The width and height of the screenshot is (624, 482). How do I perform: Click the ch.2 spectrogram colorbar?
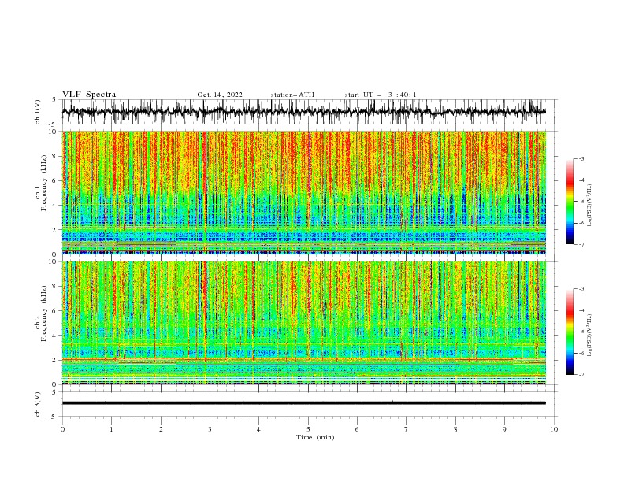[570, 332]
